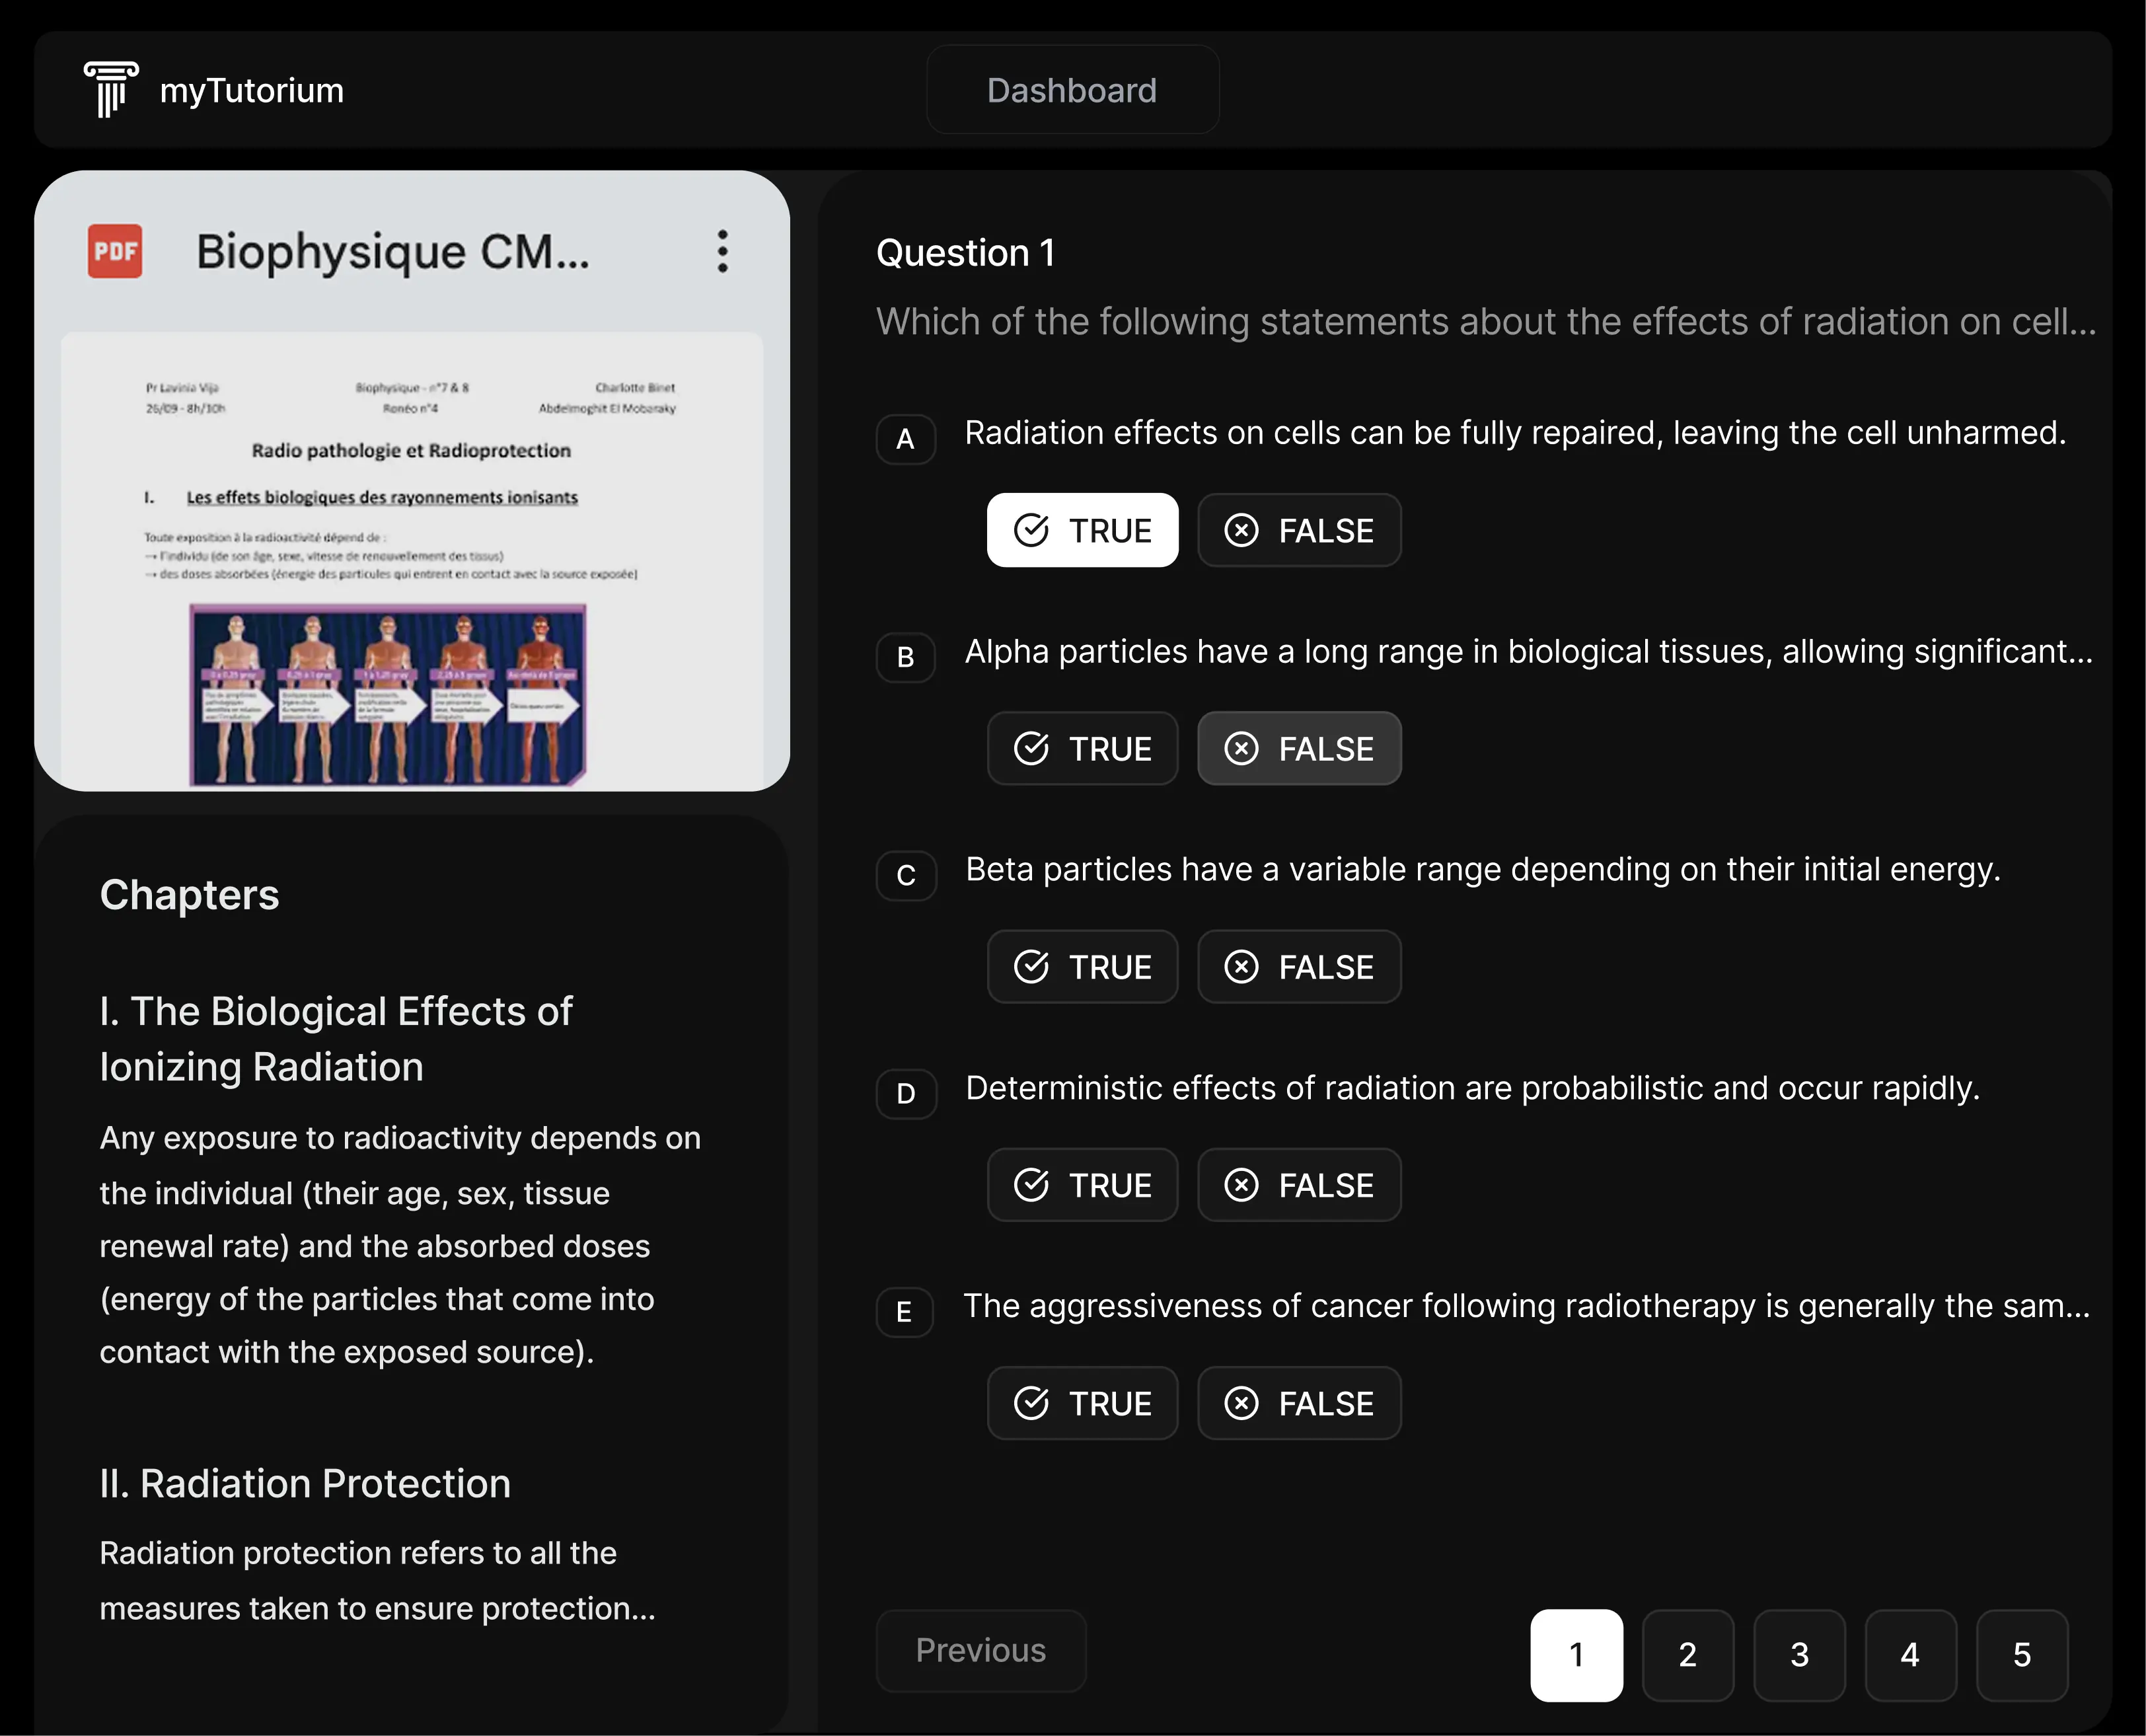2146x1736 pixels.
Task: Open the options menu for Biophysique CM document
Action: point(722,252)
